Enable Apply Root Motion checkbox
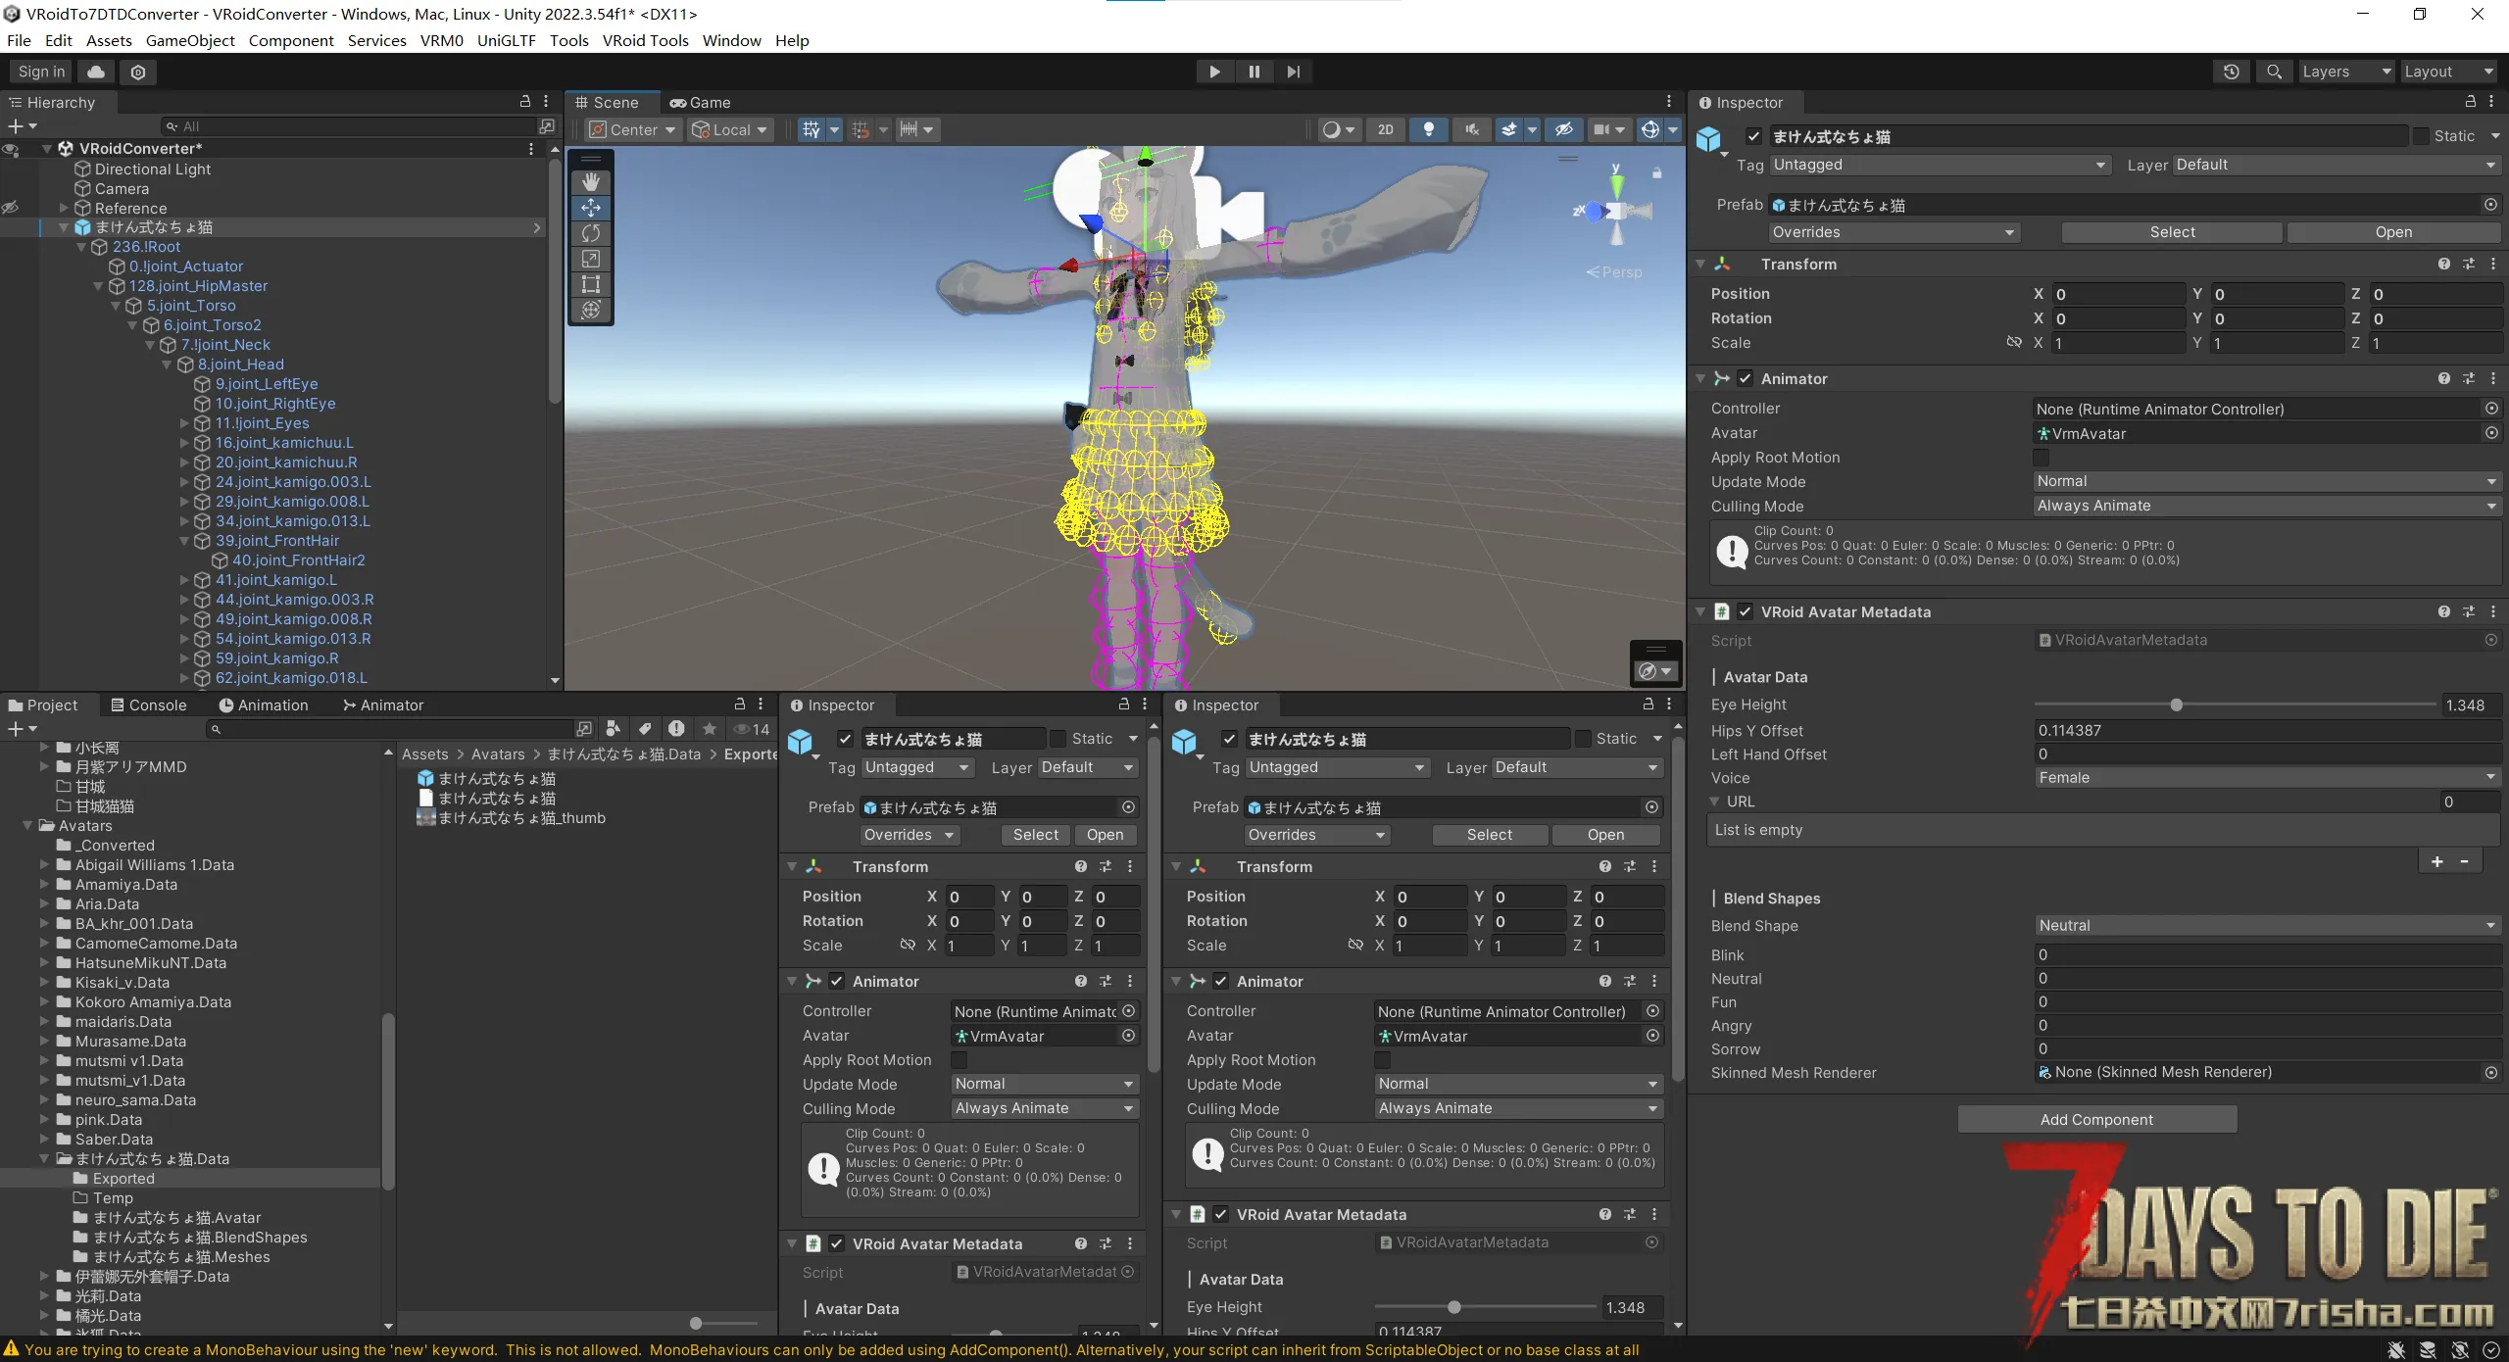 [2041, 458]
